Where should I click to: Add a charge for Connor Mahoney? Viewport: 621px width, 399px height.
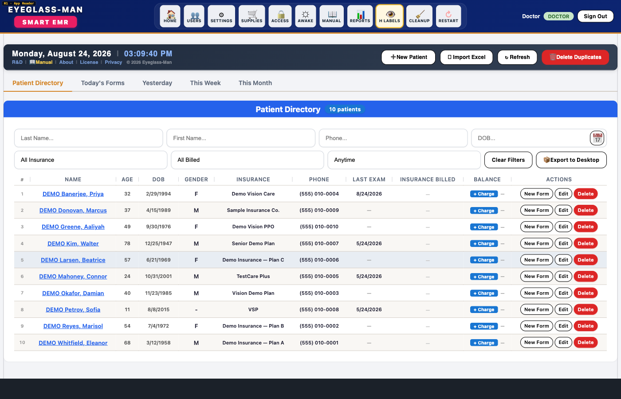coord(484,277)
